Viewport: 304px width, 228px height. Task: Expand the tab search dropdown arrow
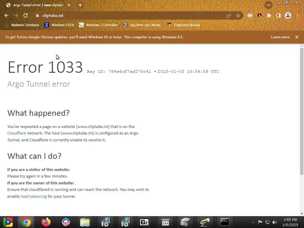click(x=269, y=5)
